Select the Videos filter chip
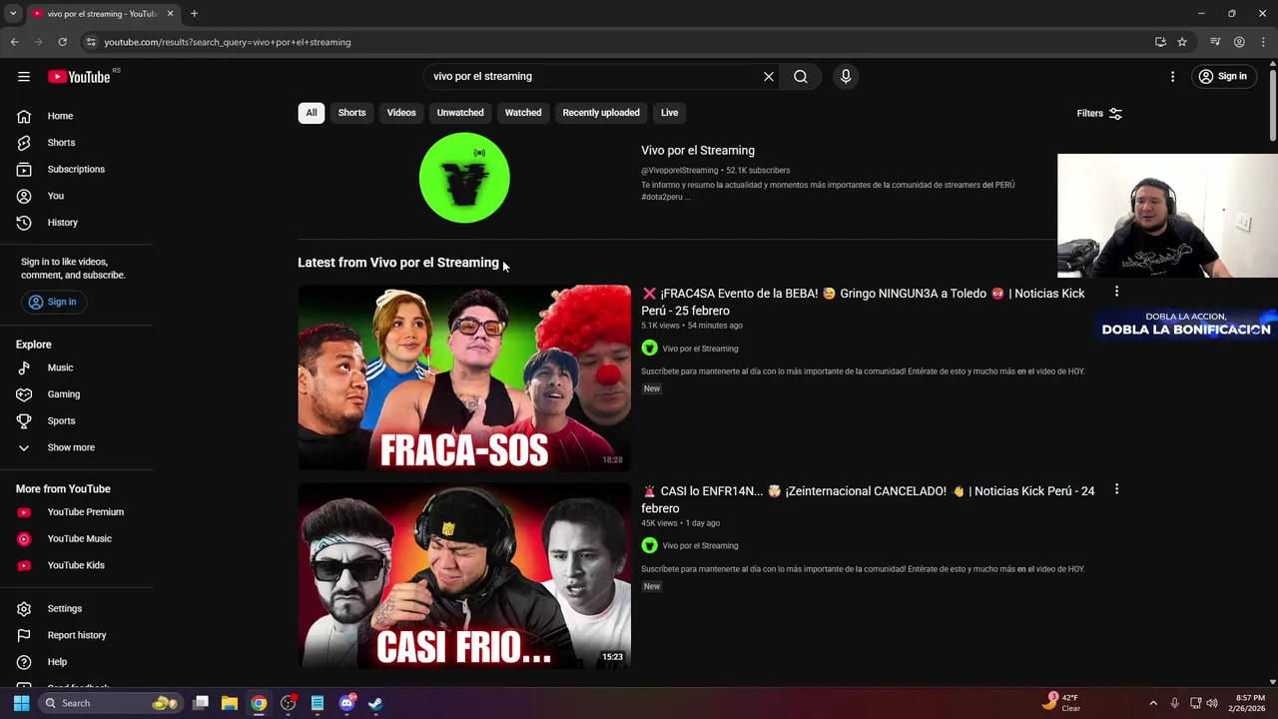Viewport: 1278px width, 719px height. point(401,113)
